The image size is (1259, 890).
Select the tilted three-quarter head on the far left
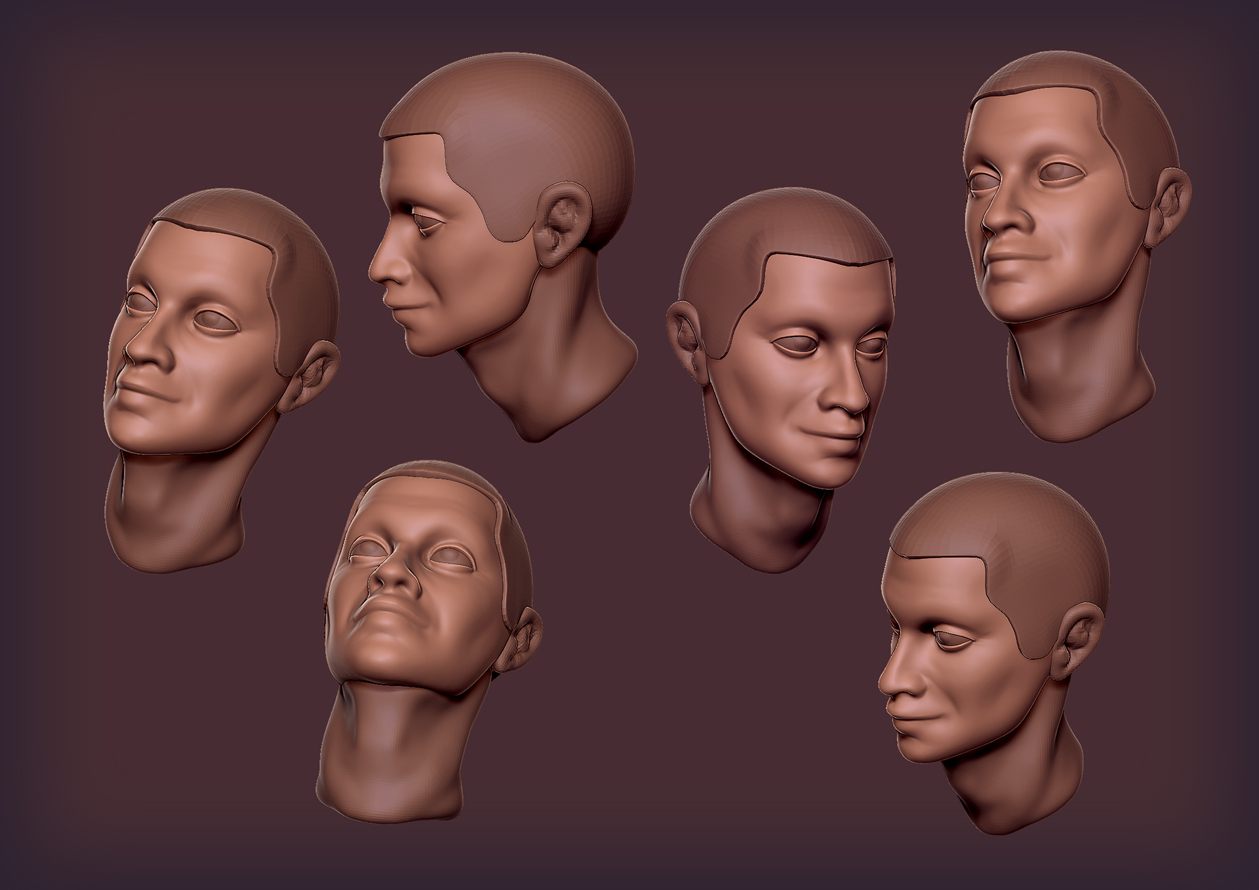click(x=221, y=380)
